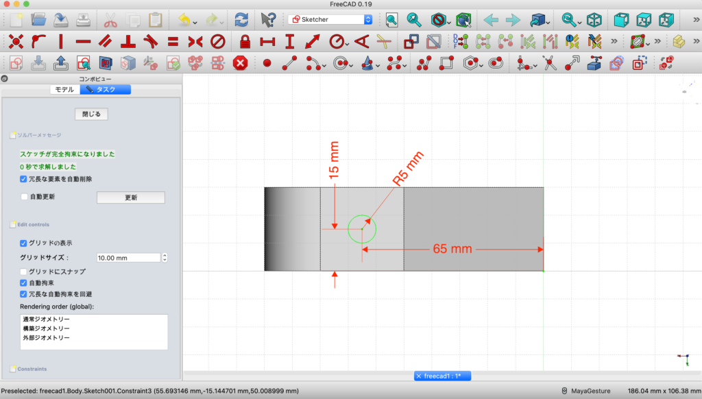702x399 pixels.
Task: Toggle 冗長な要素を自動削除 checkbox
Action: pyautogui.click(x=23, y=179)
